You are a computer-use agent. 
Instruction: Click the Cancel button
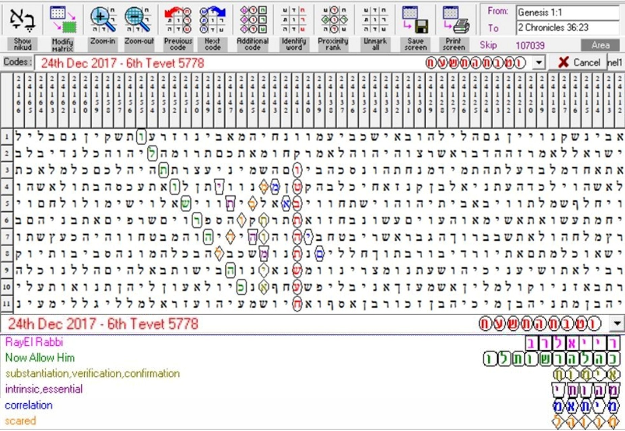coord(579,62)
